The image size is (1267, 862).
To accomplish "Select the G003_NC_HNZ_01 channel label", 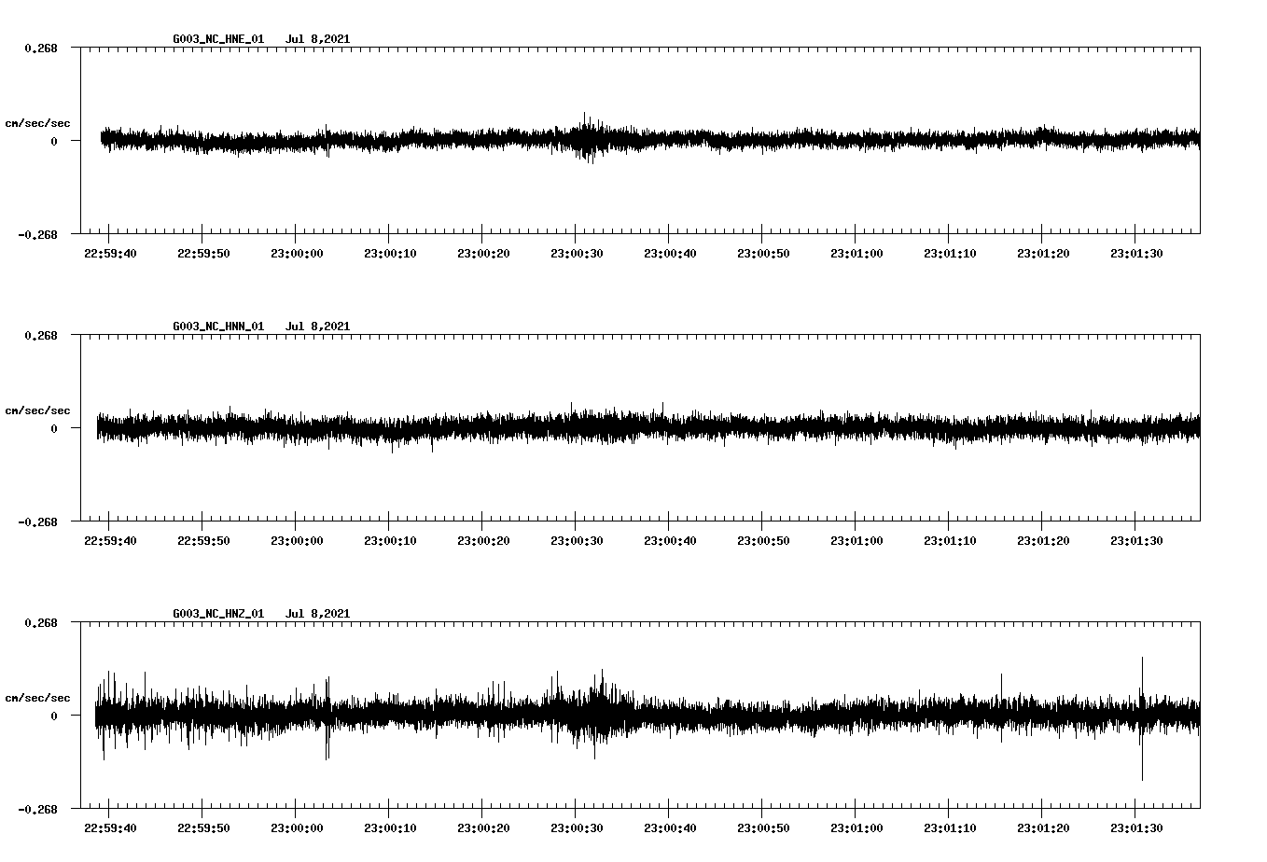I will (216, 613).
